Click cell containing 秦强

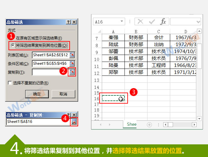113,38
